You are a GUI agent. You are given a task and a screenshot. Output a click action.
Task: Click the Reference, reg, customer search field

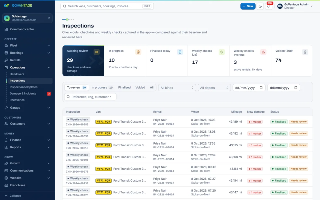pos(90,97)
